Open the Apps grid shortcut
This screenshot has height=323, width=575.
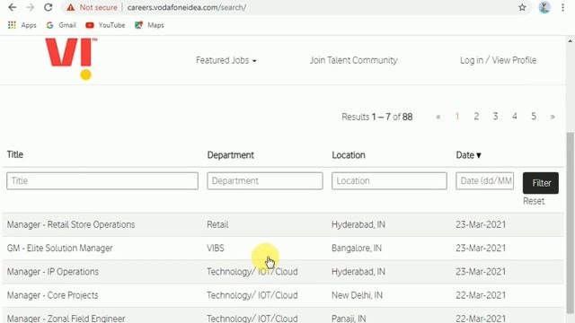(22, 25)
